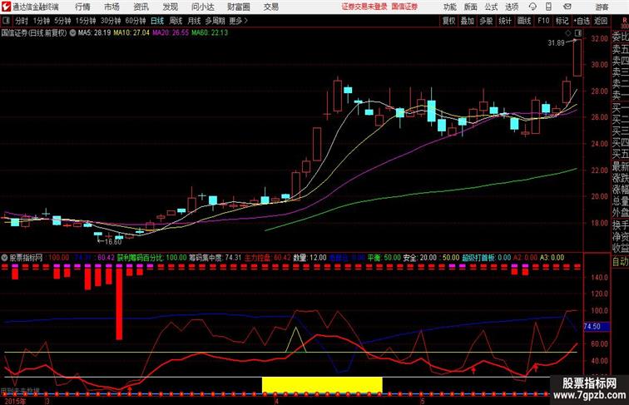
Task: Click the 31.89 high price label
Action: point(556,43)
